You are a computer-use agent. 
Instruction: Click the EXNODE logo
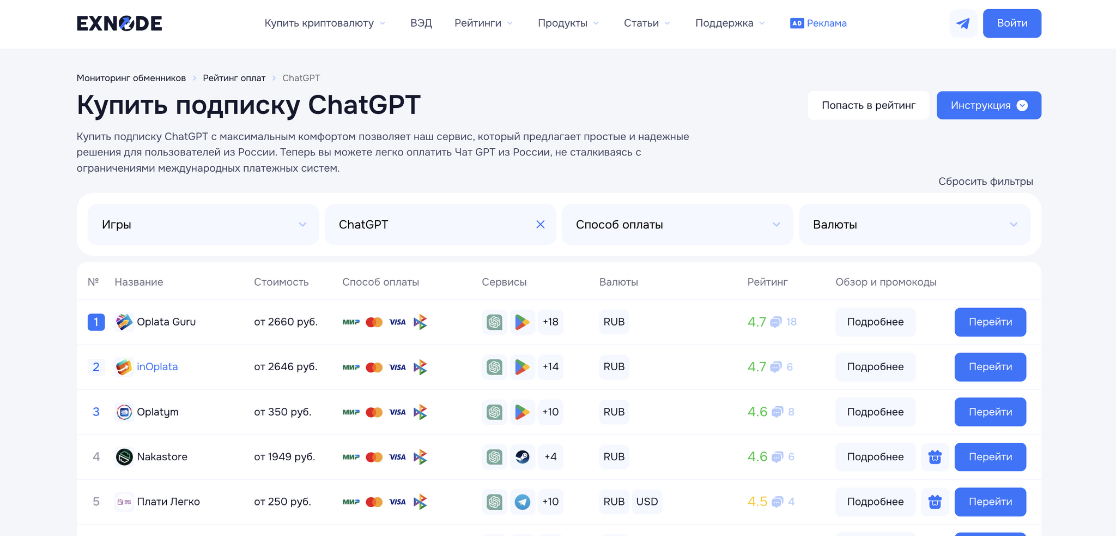(x=119, y=23)
